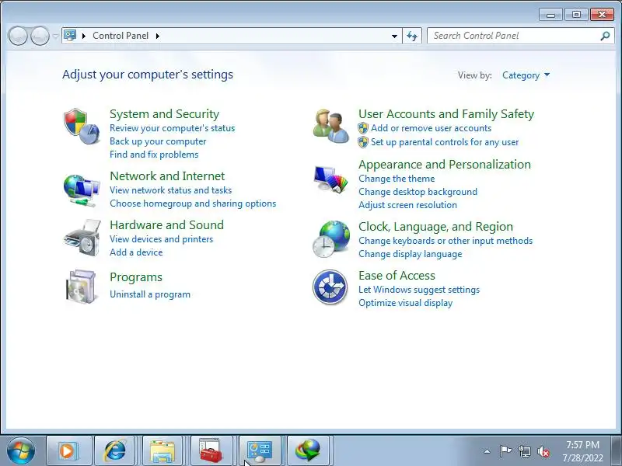This screenshot has width=622, height=466.
Task: Open the Programs disc box icon
Action: click(x=82, y=287)
